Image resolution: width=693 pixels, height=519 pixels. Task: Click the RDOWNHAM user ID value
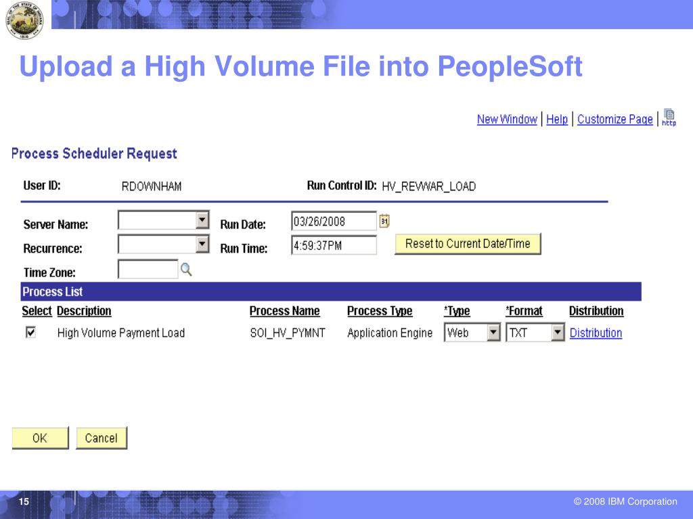pyautogui.click(x=152, y=187)
